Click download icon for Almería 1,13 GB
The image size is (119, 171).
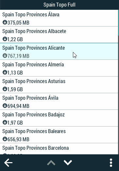(x=5, y=72)
